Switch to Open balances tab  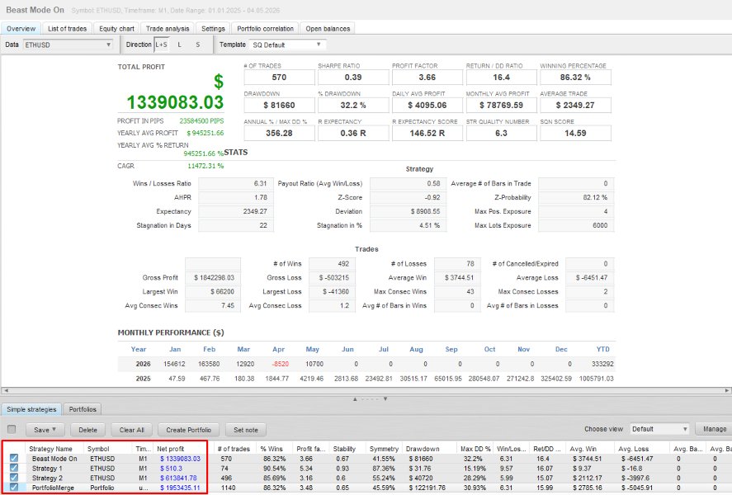328,28
